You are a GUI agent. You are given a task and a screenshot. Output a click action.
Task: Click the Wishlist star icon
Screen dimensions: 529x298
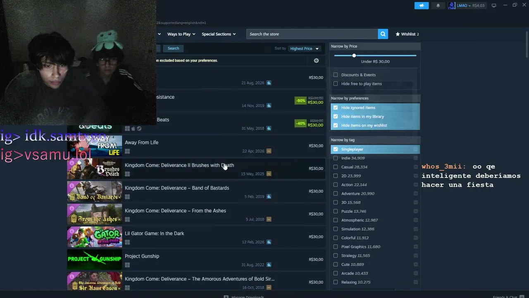pyautogui.click(x=398, y=34)
